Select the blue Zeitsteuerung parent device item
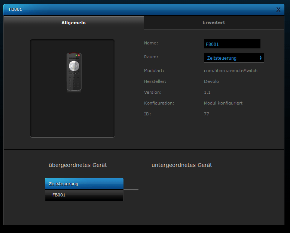Screen dimensions: 290x233 tap(84, 184)
